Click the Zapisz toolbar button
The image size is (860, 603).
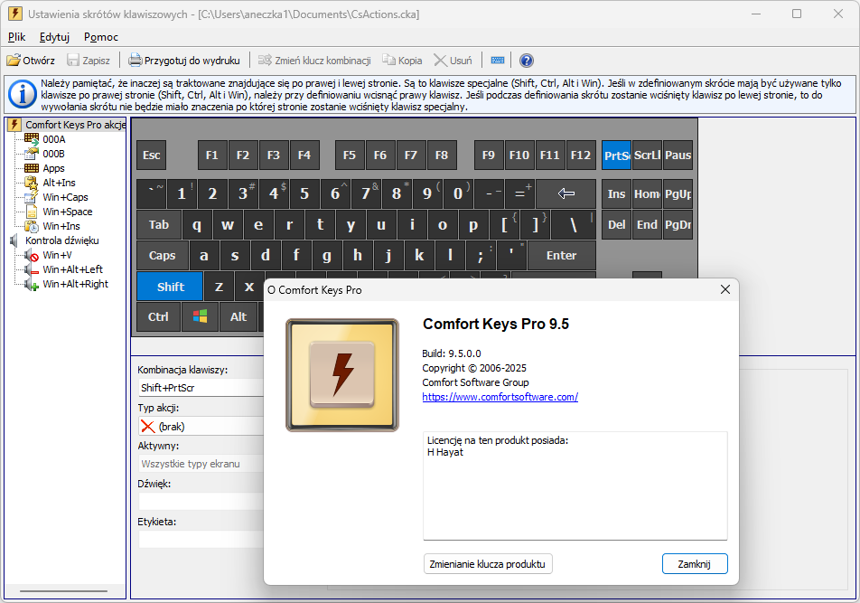pos(89,61)
